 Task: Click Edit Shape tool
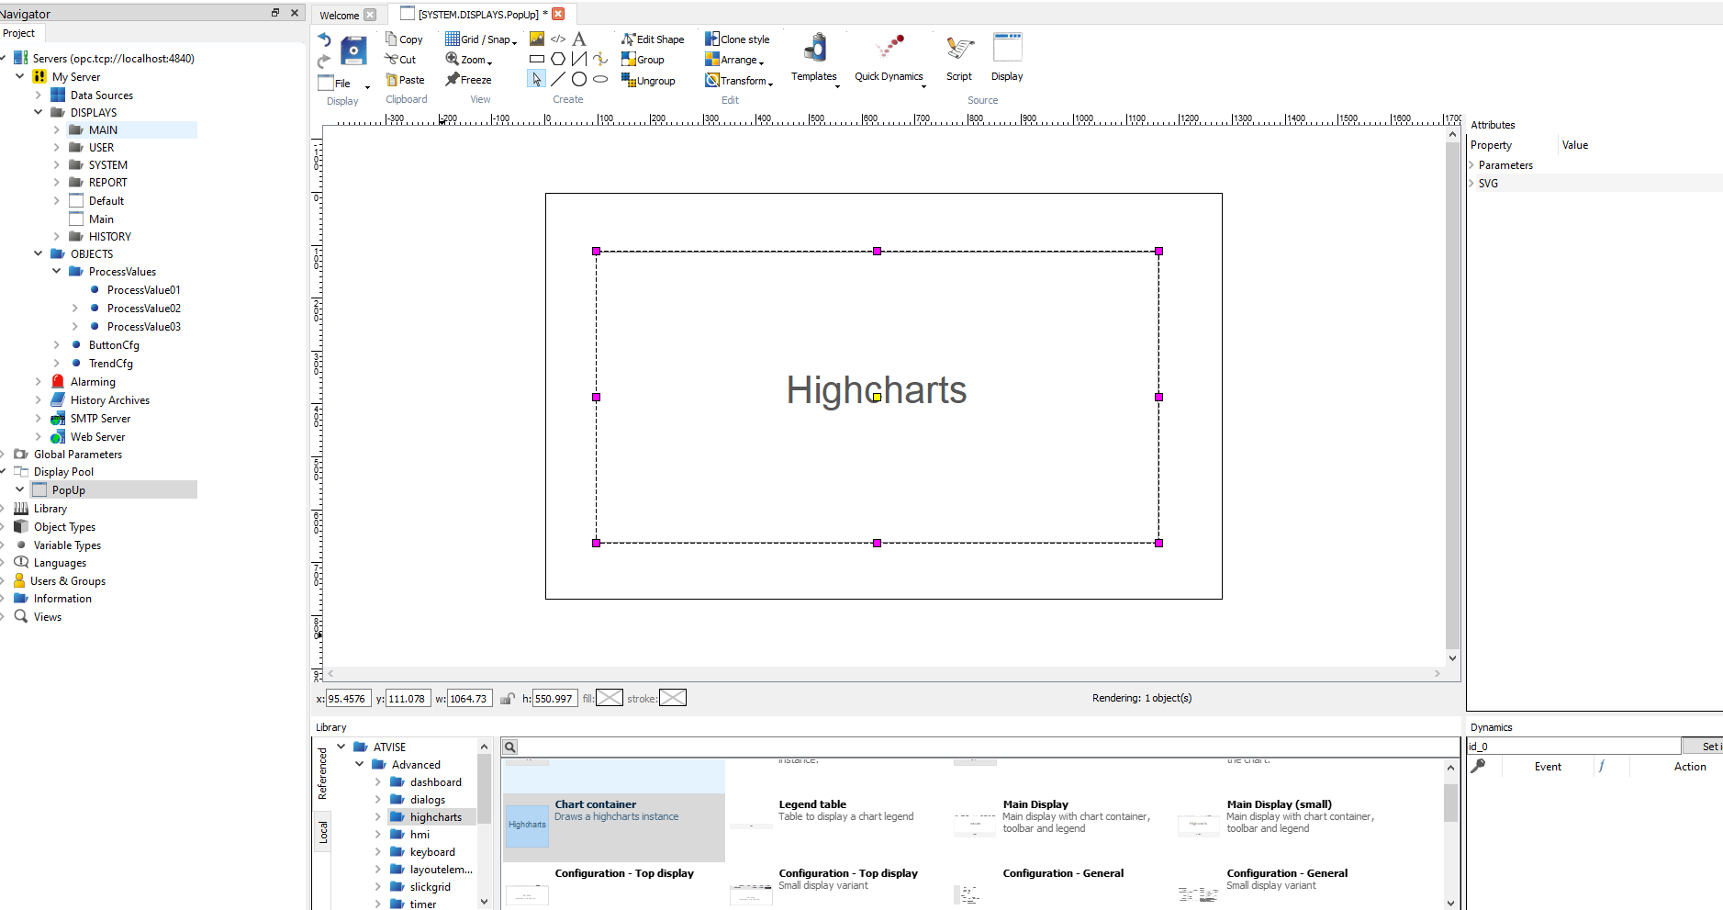tap(653, 39)
